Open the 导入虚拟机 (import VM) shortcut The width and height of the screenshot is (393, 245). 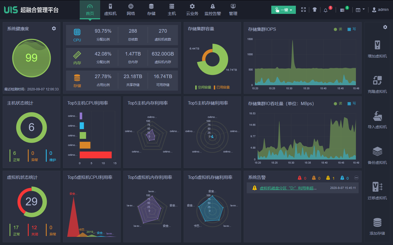click(x=377, y=116)
